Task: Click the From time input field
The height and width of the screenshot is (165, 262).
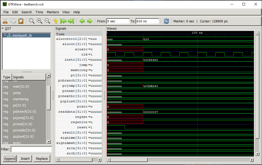Action: click(x=118, y=21)
